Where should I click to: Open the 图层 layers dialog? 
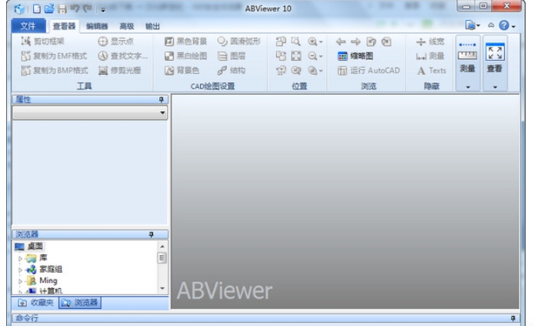coord(232,56)
